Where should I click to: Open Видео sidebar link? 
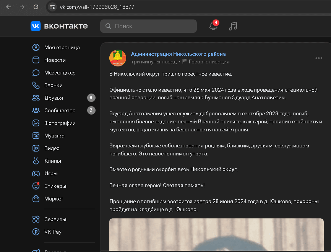tap(52, 148)
